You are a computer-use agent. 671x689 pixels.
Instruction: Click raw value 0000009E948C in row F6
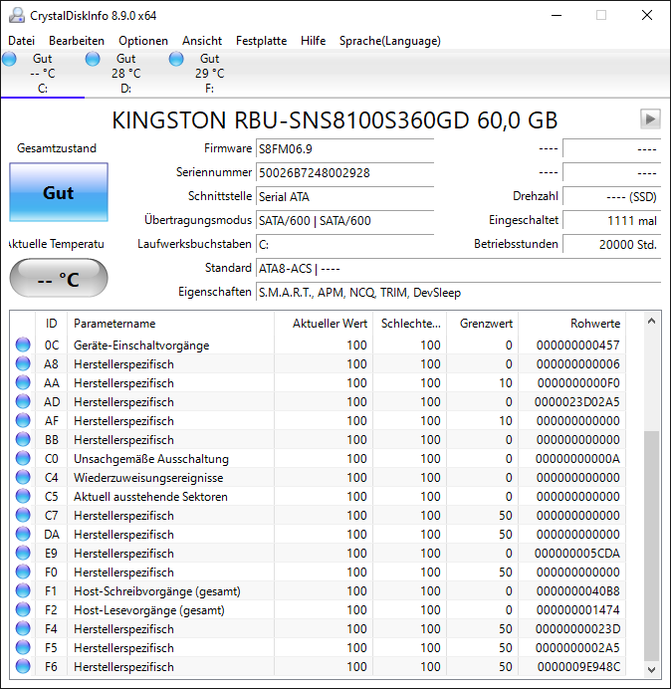[x=578, y=666]
